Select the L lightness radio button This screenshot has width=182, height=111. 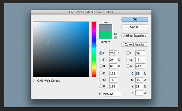pos(128,53)
